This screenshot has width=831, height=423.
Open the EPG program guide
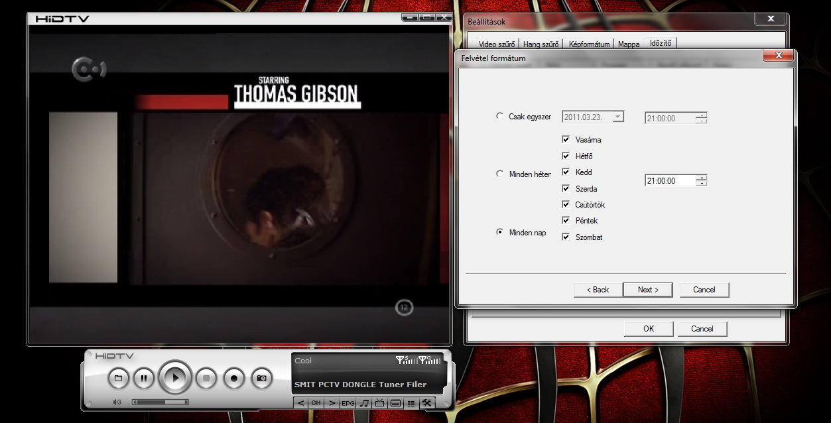348,403
